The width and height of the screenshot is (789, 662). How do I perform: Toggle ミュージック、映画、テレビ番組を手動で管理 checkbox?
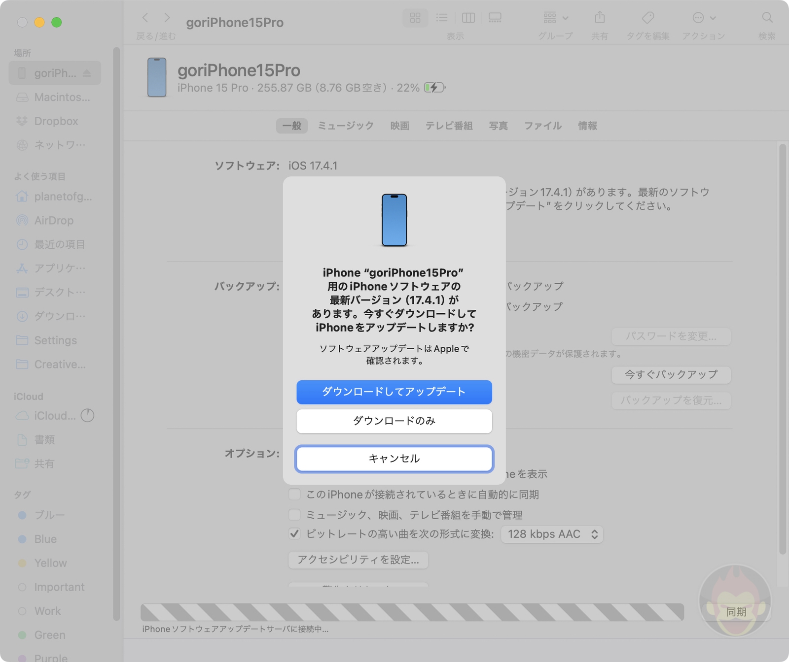tap(294, 515)
